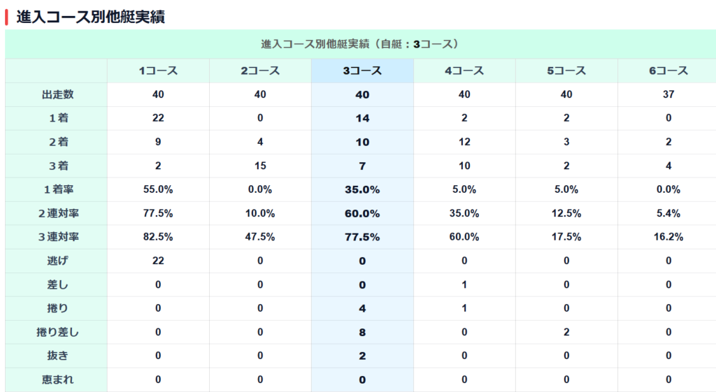Click the 1コース column header
The image size is (716, 392).
[x=158, y=71]
